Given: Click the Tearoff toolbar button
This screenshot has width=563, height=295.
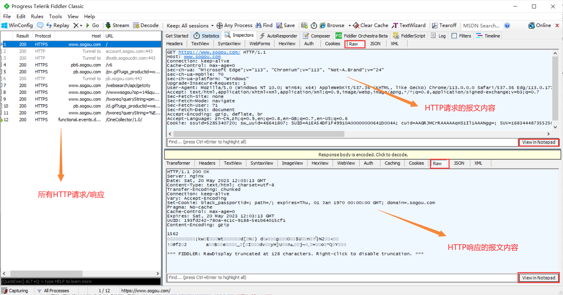Looking at the screenshot, I should click(444, 25).
